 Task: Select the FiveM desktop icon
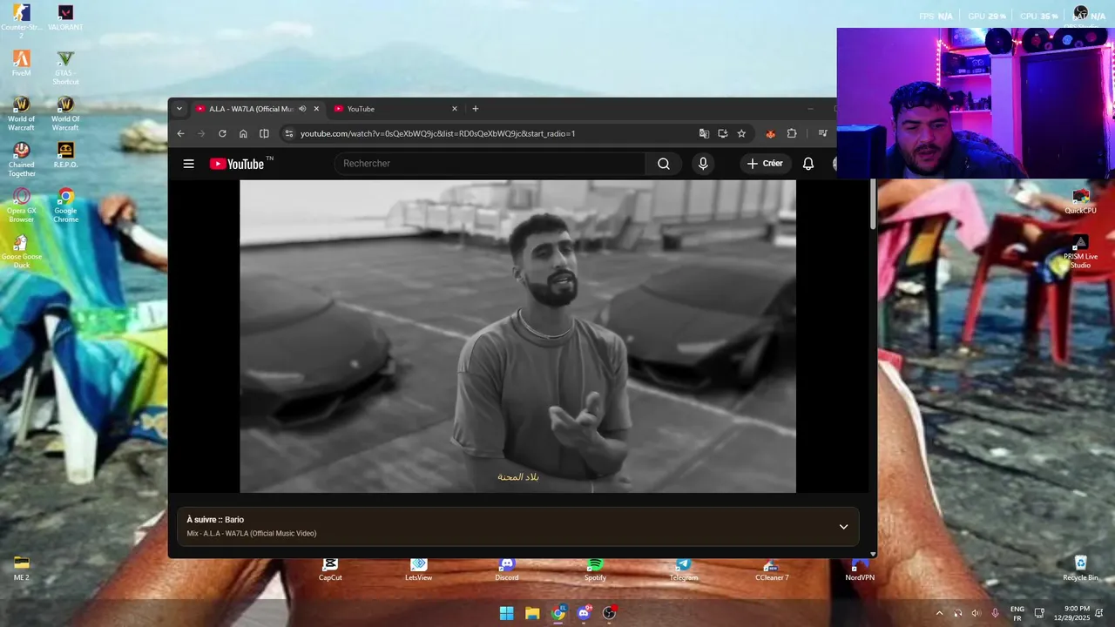[x=22, y=64]
